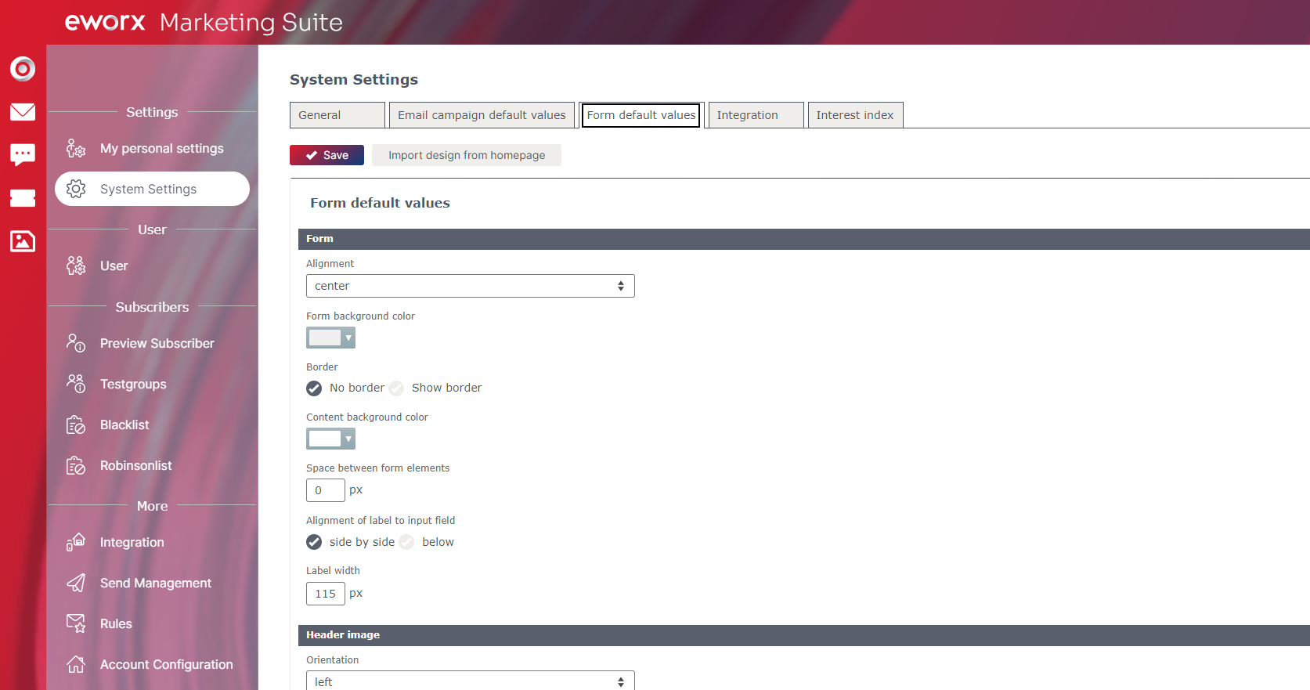1310x690 pixels.
Task: Click the Form section header bar
Action: coord(804,239)
